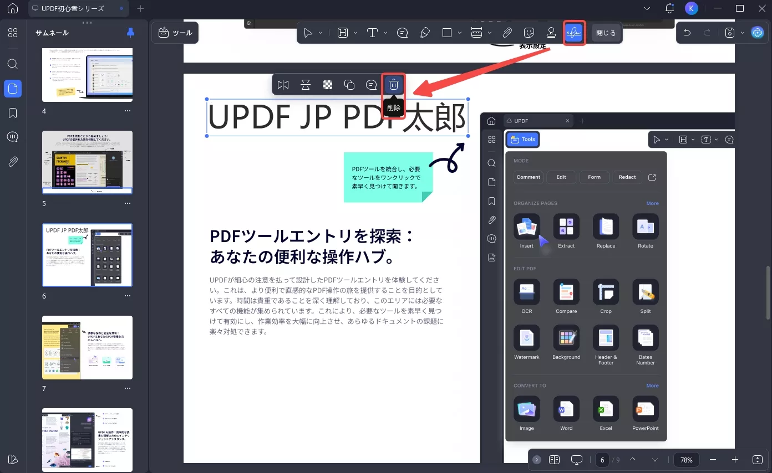Go to the previous page with up chevron
This screenshot has width=772, height=473.
(x=633, y=460)
